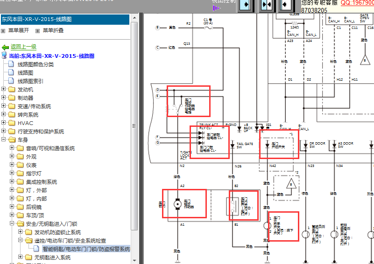Click the collapse-left-pane view control icon
This screenshot has height=264, width=374.
(285, 5)
